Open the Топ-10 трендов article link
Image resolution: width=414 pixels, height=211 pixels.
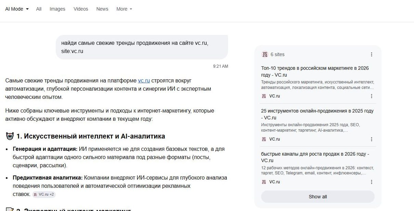pyautogui.click(x=315, y=71)
